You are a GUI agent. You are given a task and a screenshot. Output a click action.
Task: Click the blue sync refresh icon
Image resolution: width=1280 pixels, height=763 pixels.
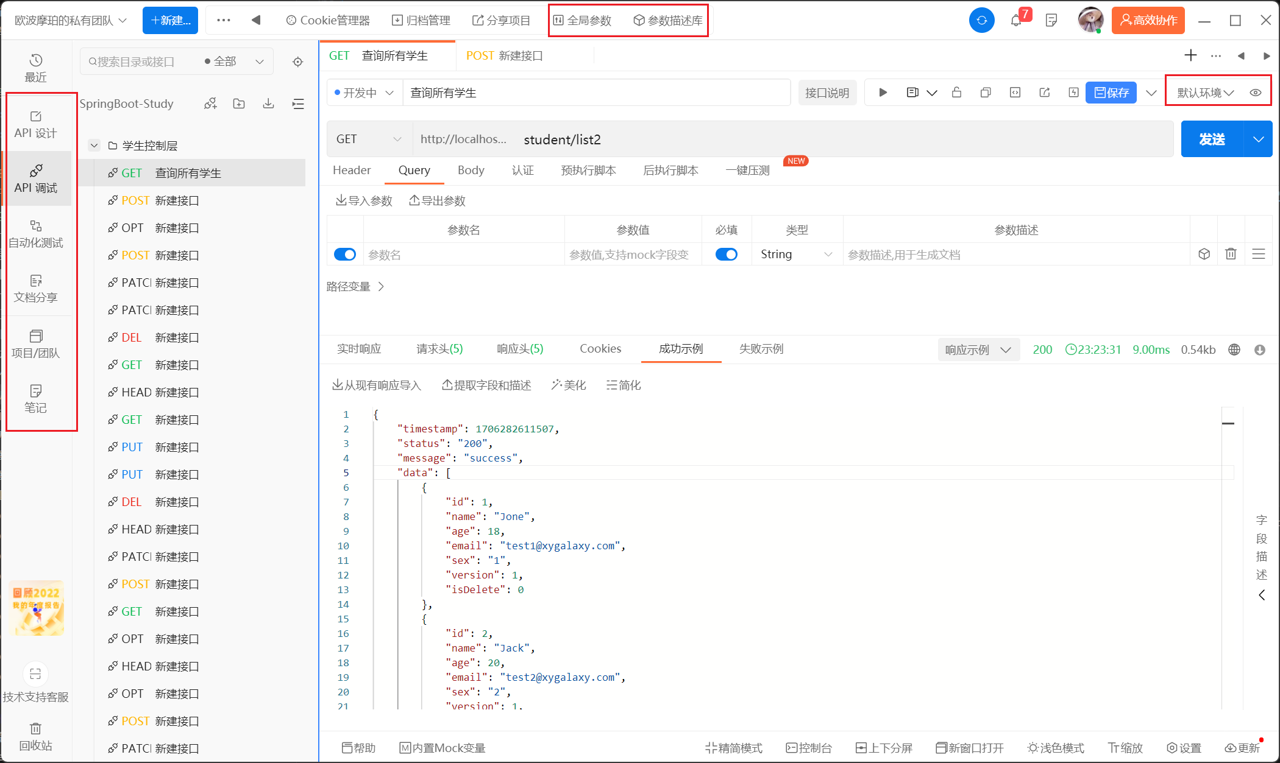(981, 20)
